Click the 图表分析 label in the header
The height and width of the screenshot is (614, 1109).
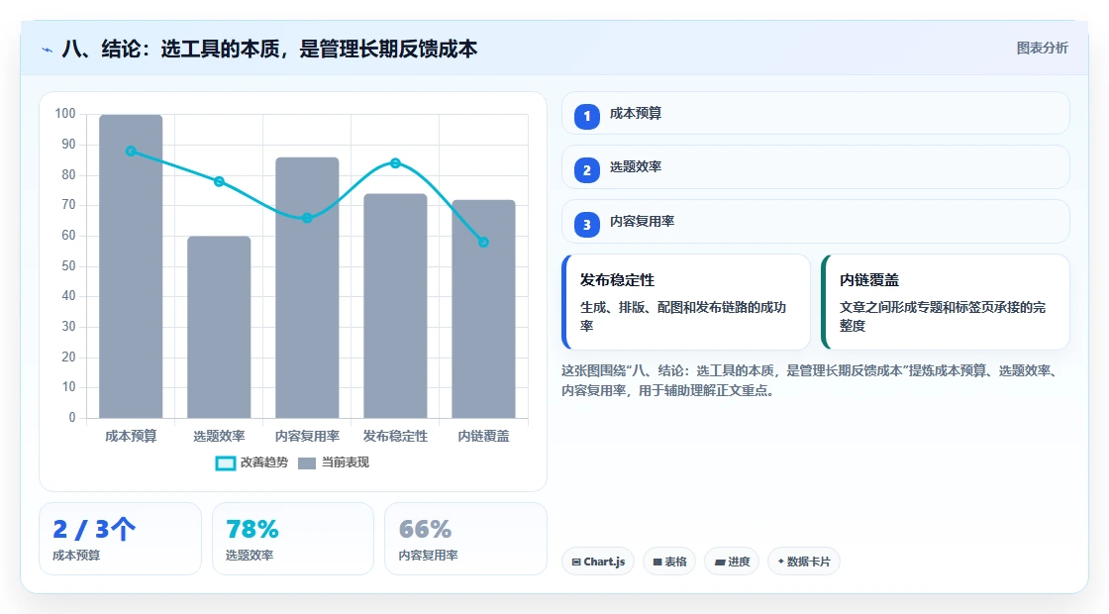point(1042,49)
